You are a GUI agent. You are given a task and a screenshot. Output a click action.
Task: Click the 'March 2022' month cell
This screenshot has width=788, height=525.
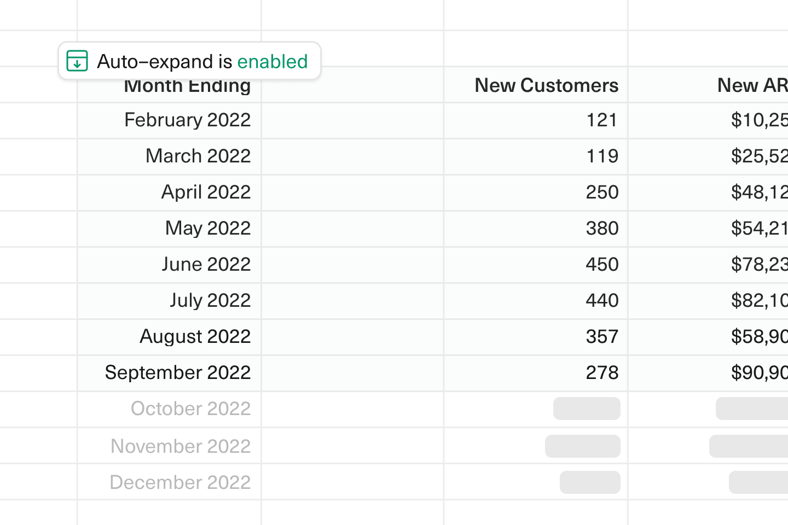[x=198, y=156]
